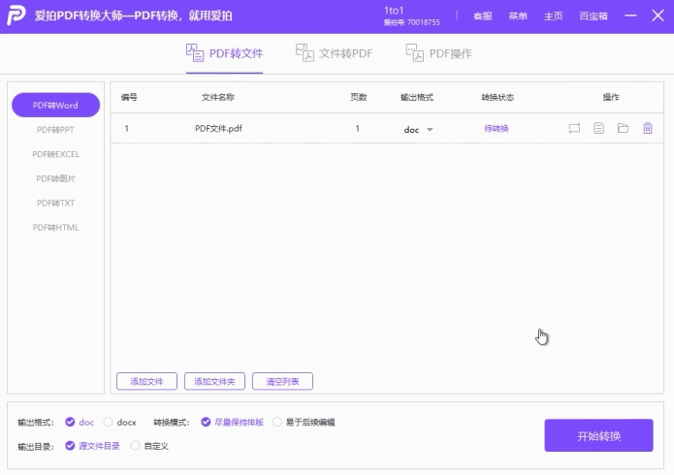Click the 添加文件 button
Screen dimensions: 674x475
tap(146, 381)
